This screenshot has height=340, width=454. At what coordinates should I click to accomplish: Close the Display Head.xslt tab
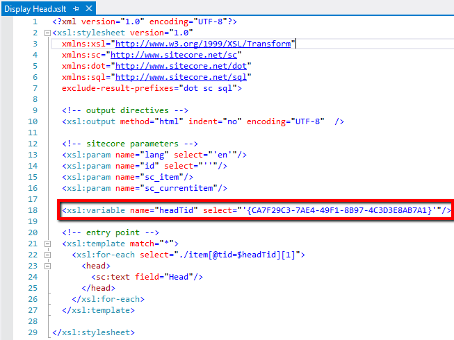[x=89, y=8]
